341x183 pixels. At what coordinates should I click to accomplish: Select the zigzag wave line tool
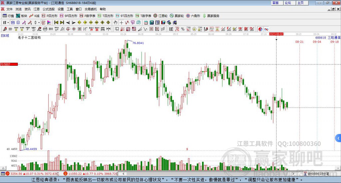146,29
